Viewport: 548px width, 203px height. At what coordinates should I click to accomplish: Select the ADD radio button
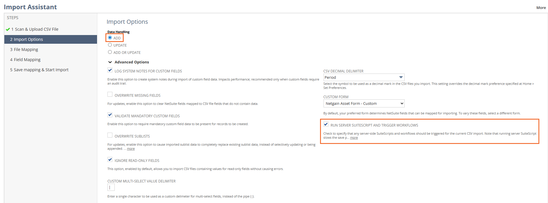110,38
